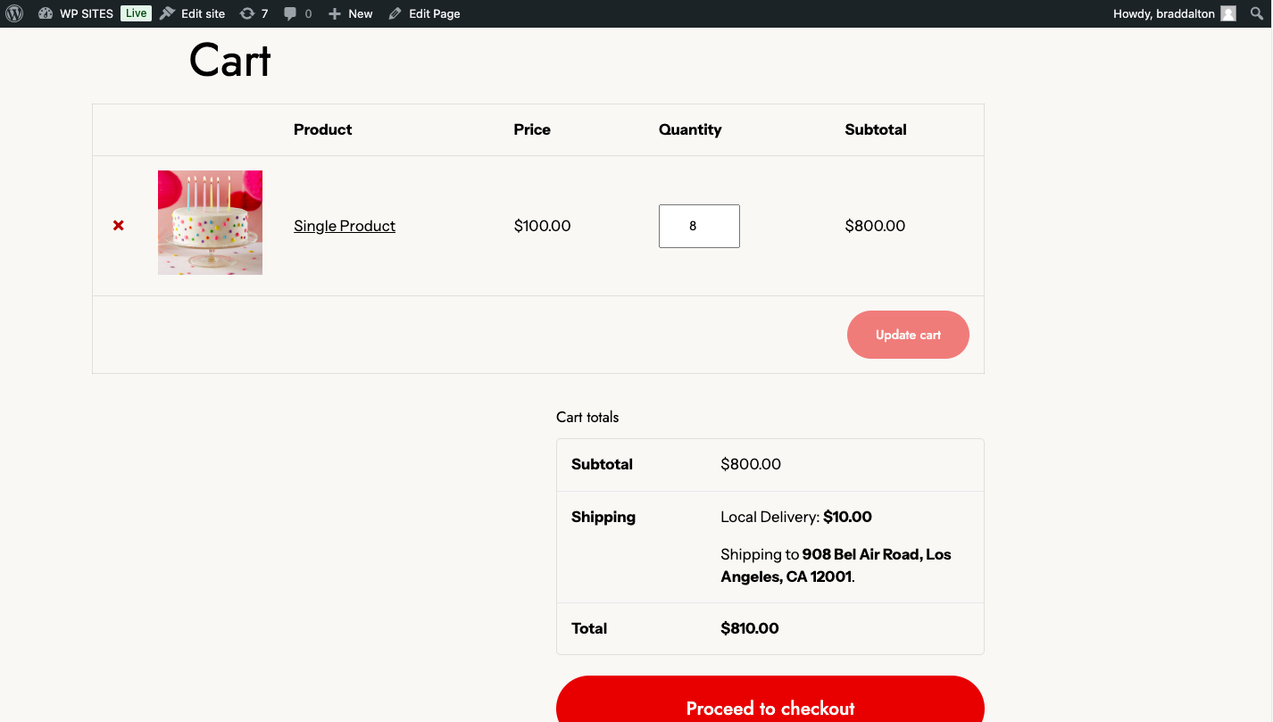Open the WP SITES dashboard menu
This screenshot has height=722, width=1273.
(77, 13)
